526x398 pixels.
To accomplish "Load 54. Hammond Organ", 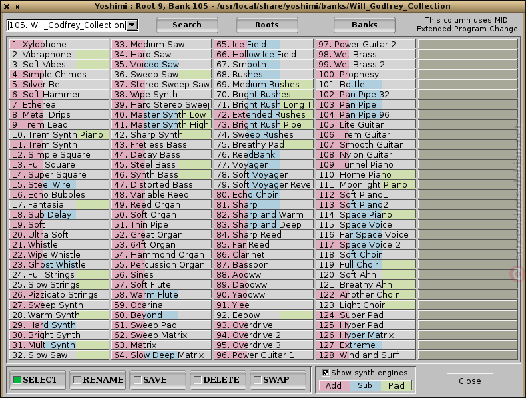I will point(162,254).
